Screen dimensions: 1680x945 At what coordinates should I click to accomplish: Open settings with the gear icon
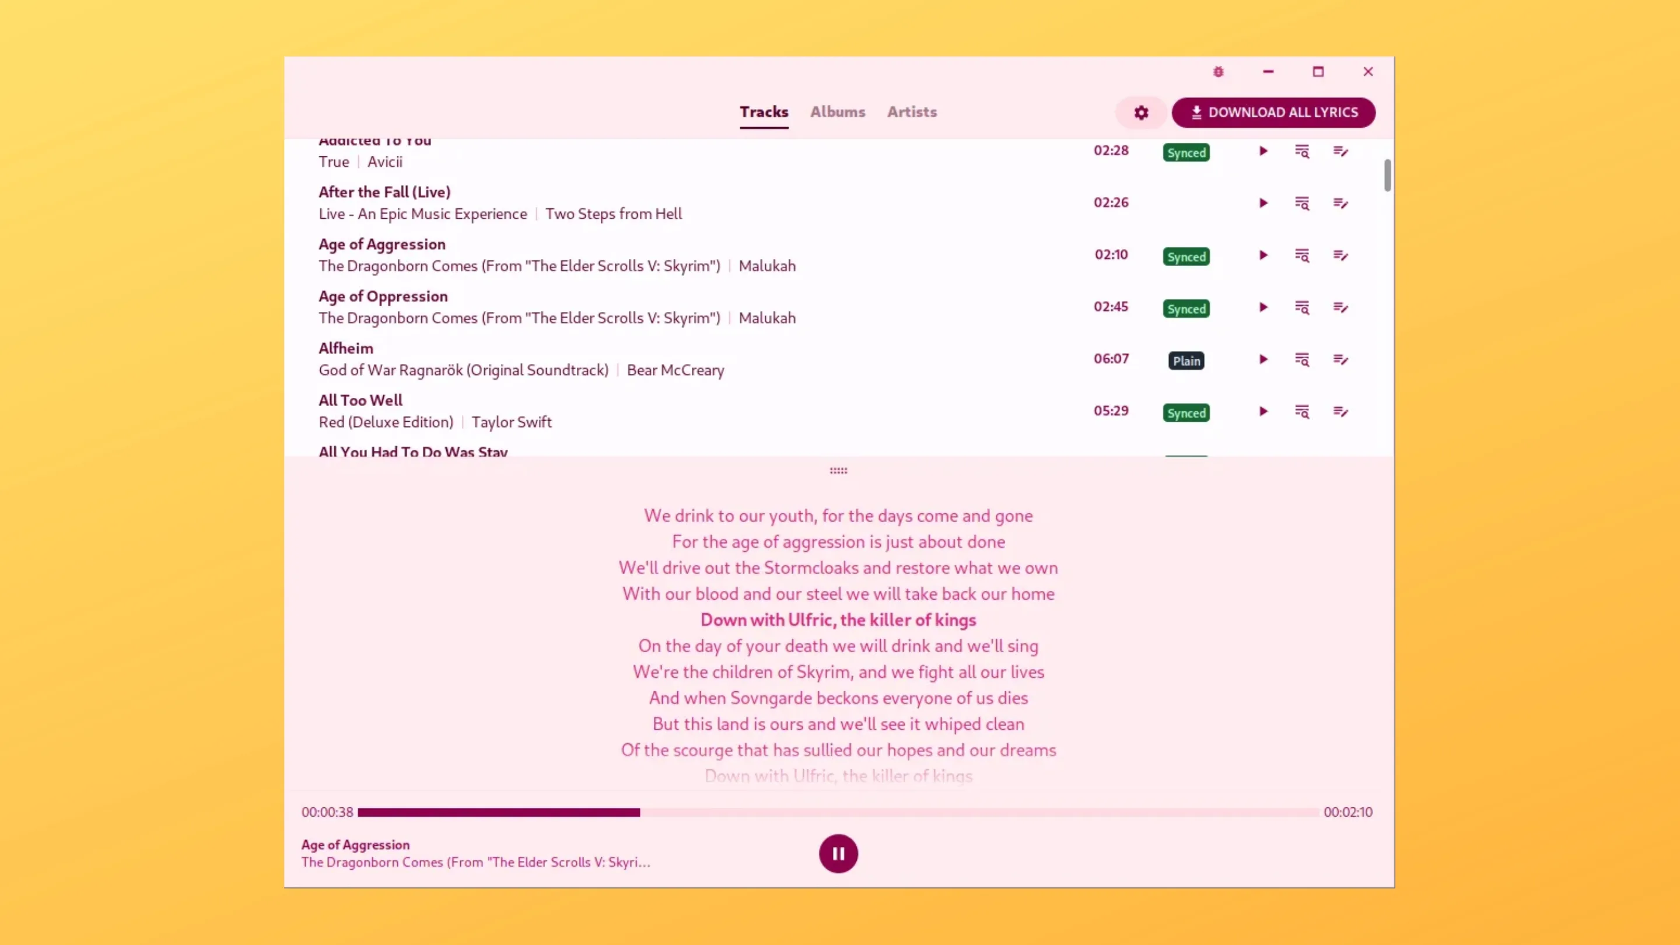[1140, 113]
